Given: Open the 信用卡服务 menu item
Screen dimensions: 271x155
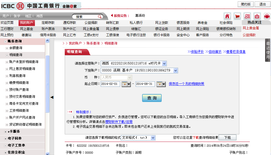Looking at the screenshot, I should pos(48,35).
